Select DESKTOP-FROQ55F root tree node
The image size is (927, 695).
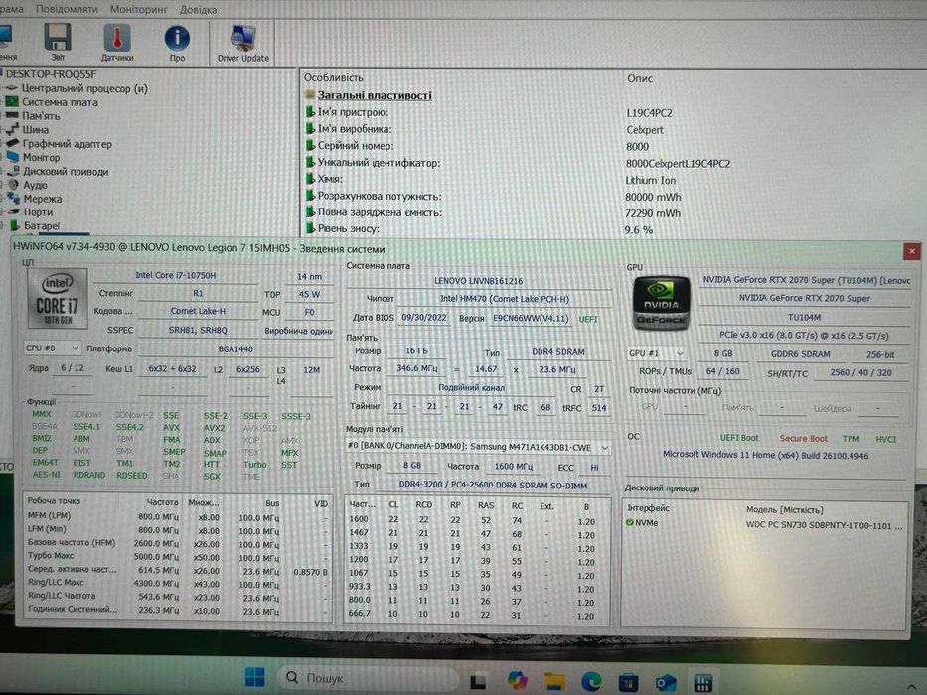pyautogui.click(x=50, y=74)
